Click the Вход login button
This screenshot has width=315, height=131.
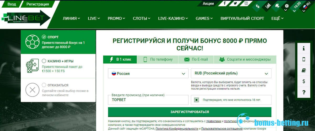tap(12, 4)
